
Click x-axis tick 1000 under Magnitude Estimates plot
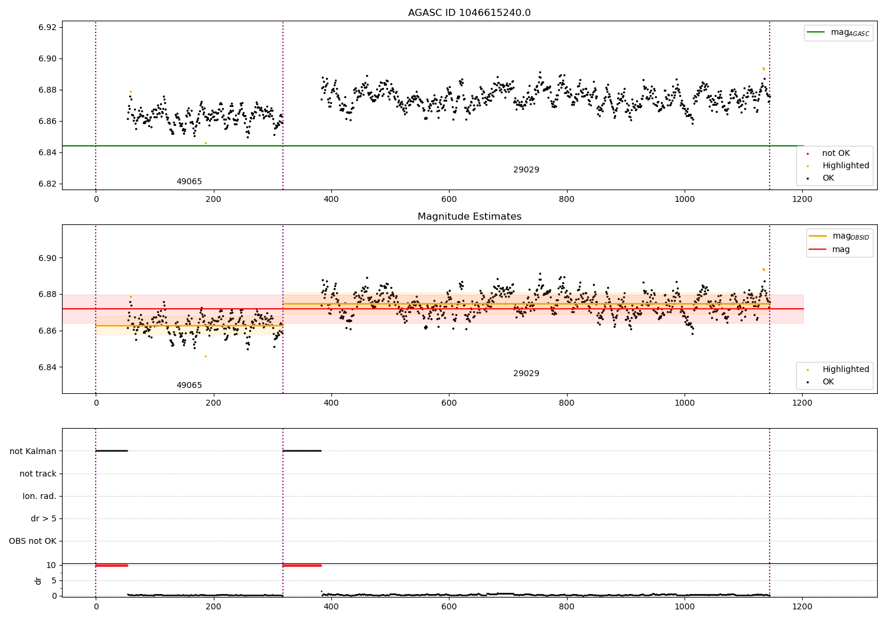click(685, 403)
